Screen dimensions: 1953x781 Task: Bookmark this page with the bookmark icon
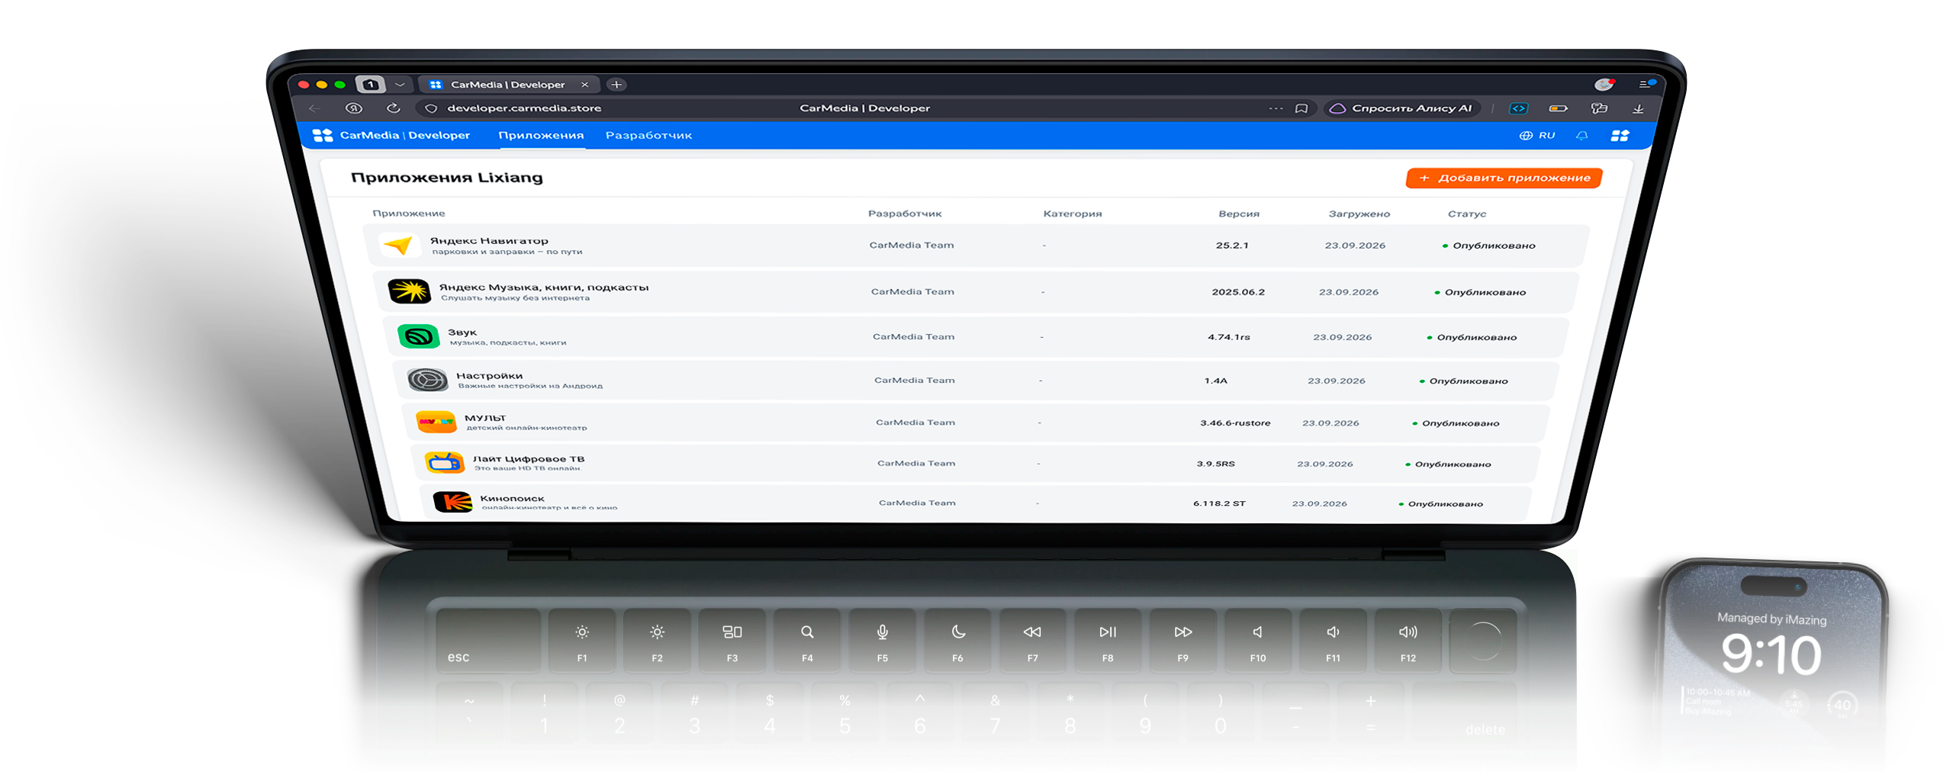click(x=1301, y=108)
